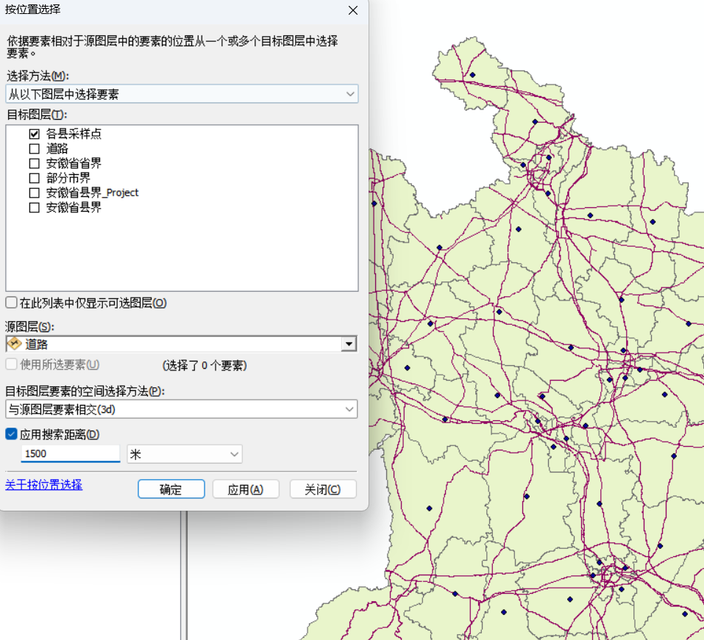Check the 安徽省县界_Project layer checkbox
Screen dimensions: 704x640
(x=34, y=193)
